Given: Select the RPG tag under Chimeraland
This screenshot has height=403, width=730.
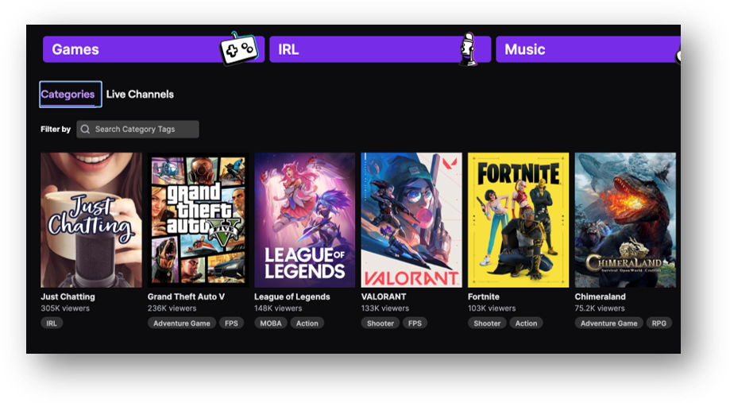Looking at the screenshot, I should (659, 323).
